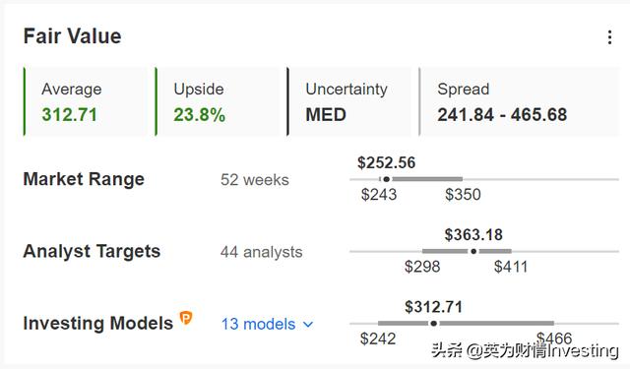Click the Market Range row label
This screenshot has width=630, height=369.
[x=84, y=179]
